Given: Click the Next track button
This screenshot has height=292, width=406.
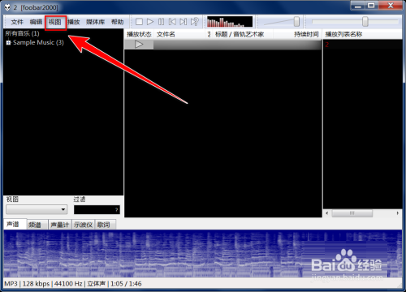Looking at the screenshot, I should (184, 22).
